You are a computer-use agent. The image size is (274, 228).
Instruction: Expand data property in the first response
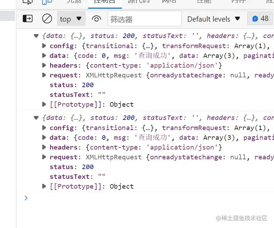click(x=44, y=55)
